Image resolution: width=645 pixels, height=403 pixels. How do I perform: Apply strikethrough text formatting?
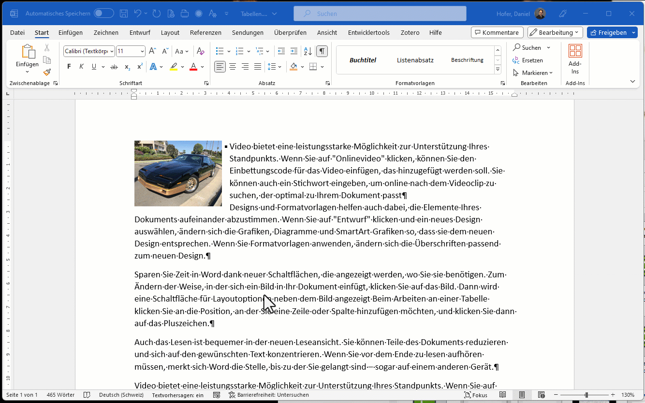[x=114, y=67]
